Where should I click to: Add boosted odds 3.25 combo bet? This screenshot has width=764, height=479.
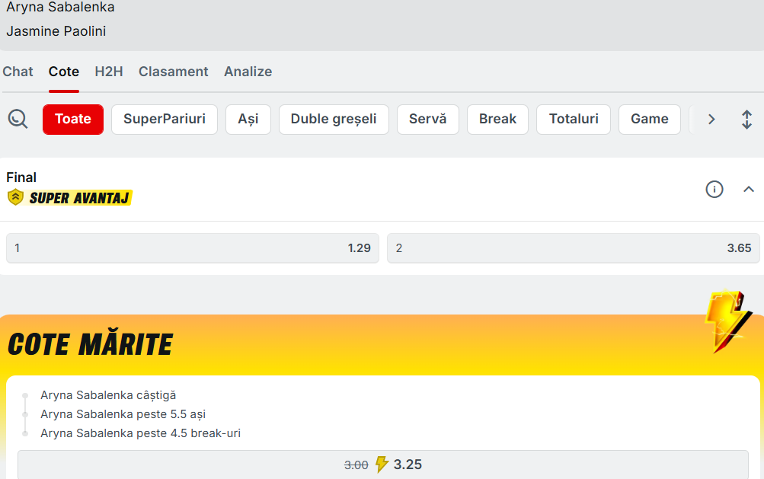[x=382, y=465]
